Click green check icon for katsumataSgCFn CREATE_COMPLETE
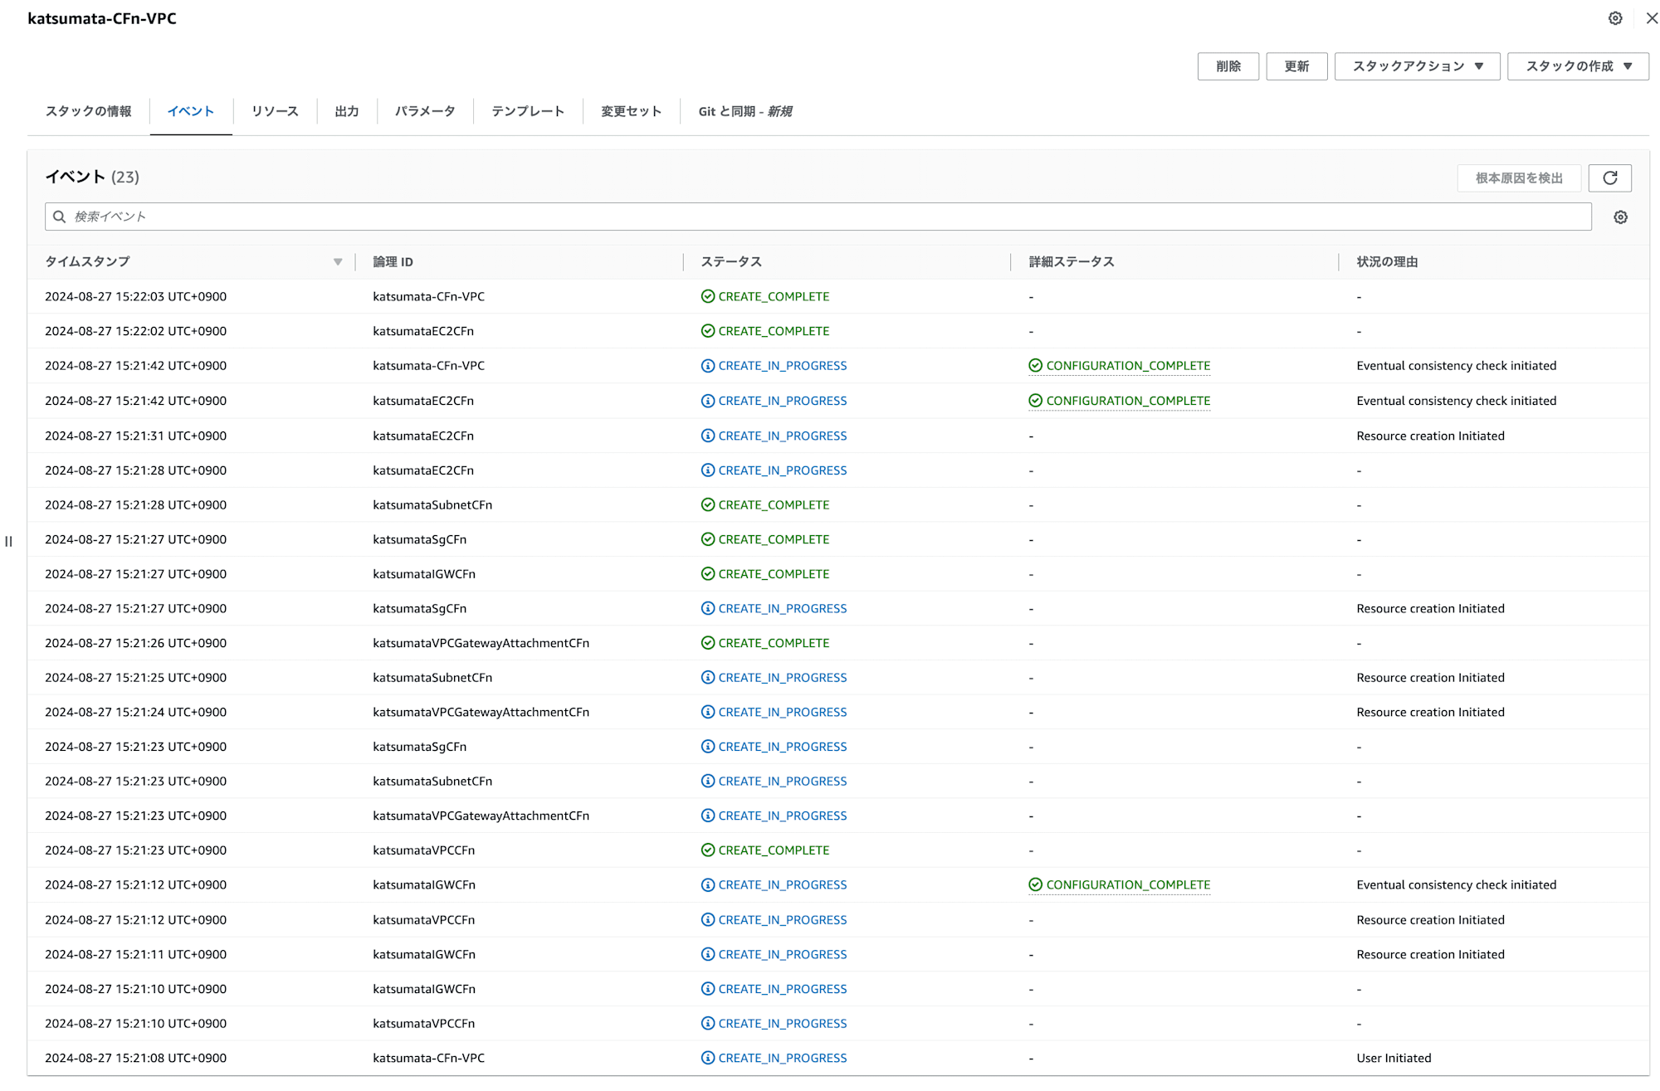 coord(708,539)
